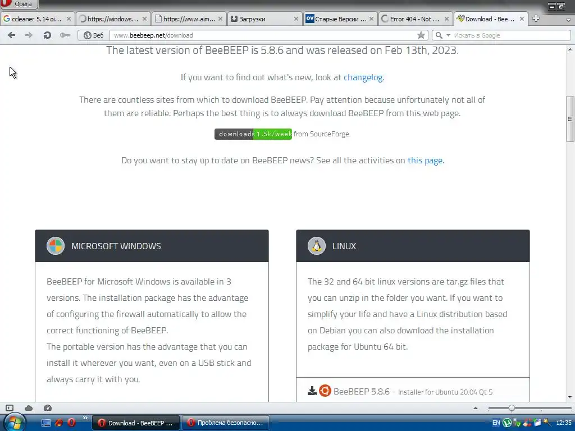Click the Microsoft Windows logo icon
575x431 pixels.
point(56,246)
